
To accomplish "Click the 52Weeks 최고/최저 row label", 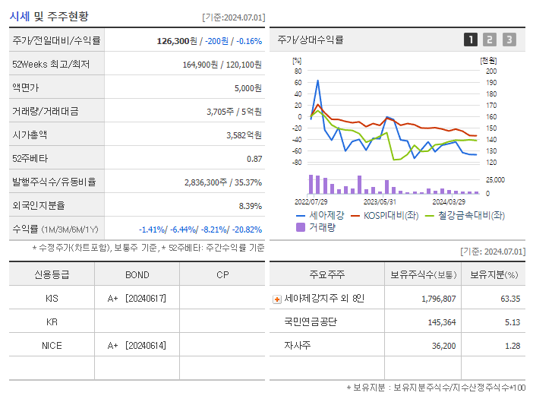I will (x=51, y=64).
